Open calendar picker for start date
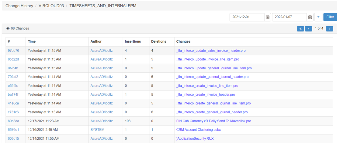The width and height of the screenshot is (340, 146). [268, 17]
